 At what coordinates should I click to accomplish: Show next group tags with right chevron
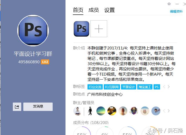click(x=169, y=87)
